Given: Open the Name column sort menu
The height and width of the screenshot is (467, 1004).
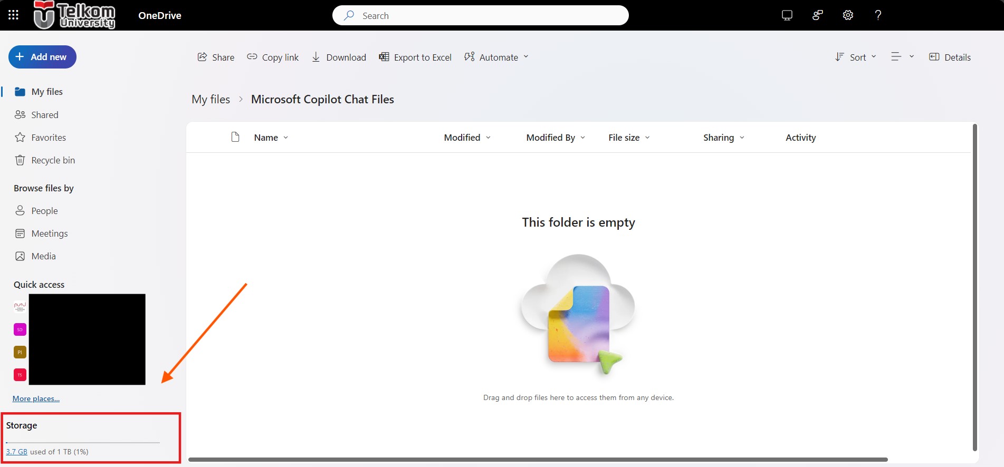Looking at the screenshot, I should coord(271,138).
